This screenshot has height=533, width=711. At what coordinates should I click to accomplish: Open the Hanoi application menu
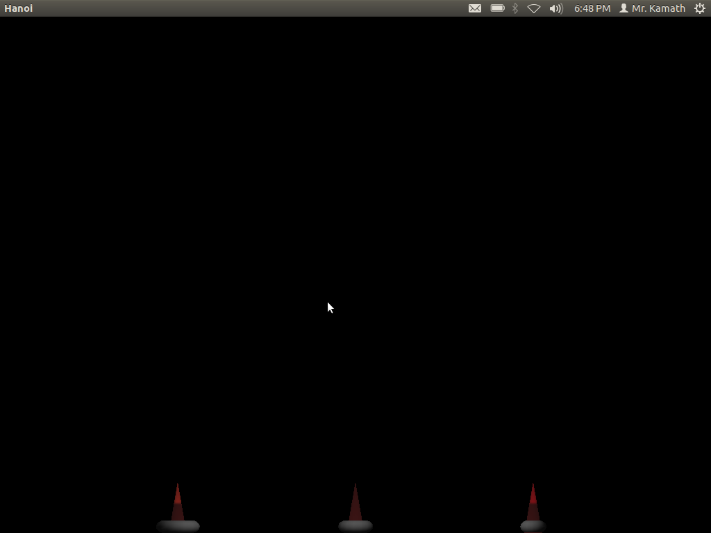18,8
